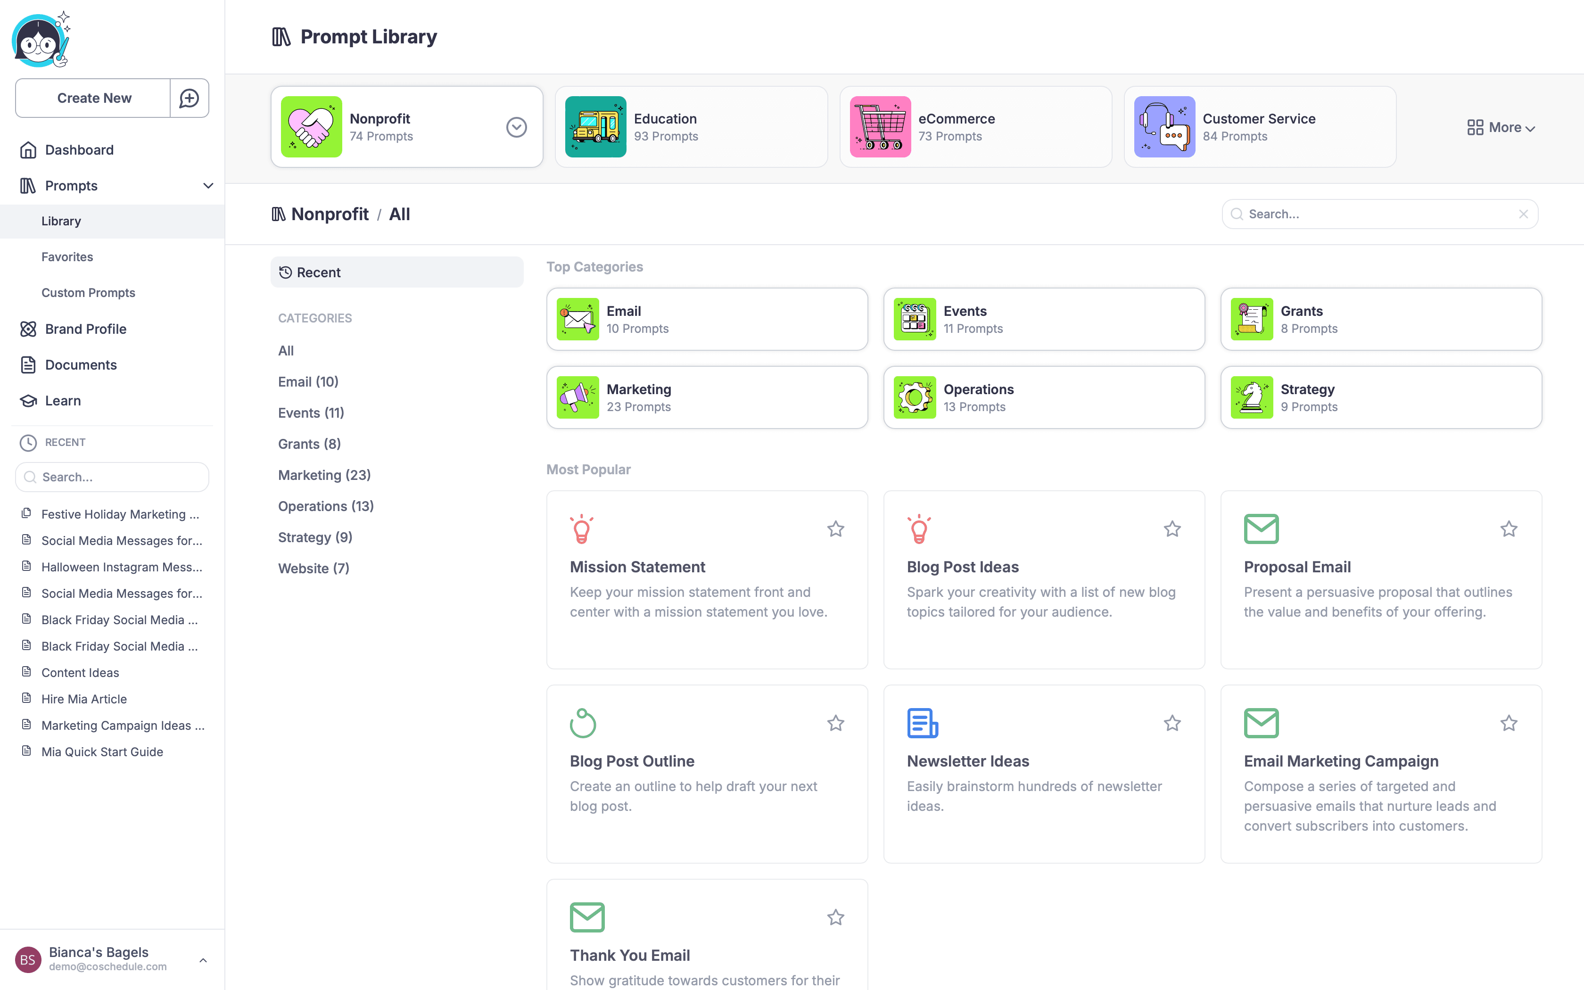Favorite the Mission Statement prompt star
Viewport: 1584px width, 990px height.
pyautogui.click(x=835, y=529)
